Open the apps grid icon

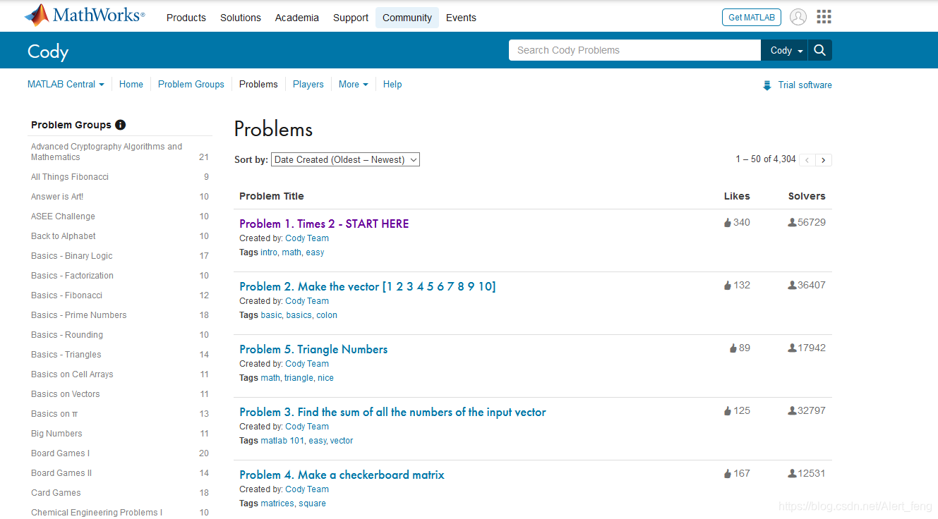[x=824, y=17]
